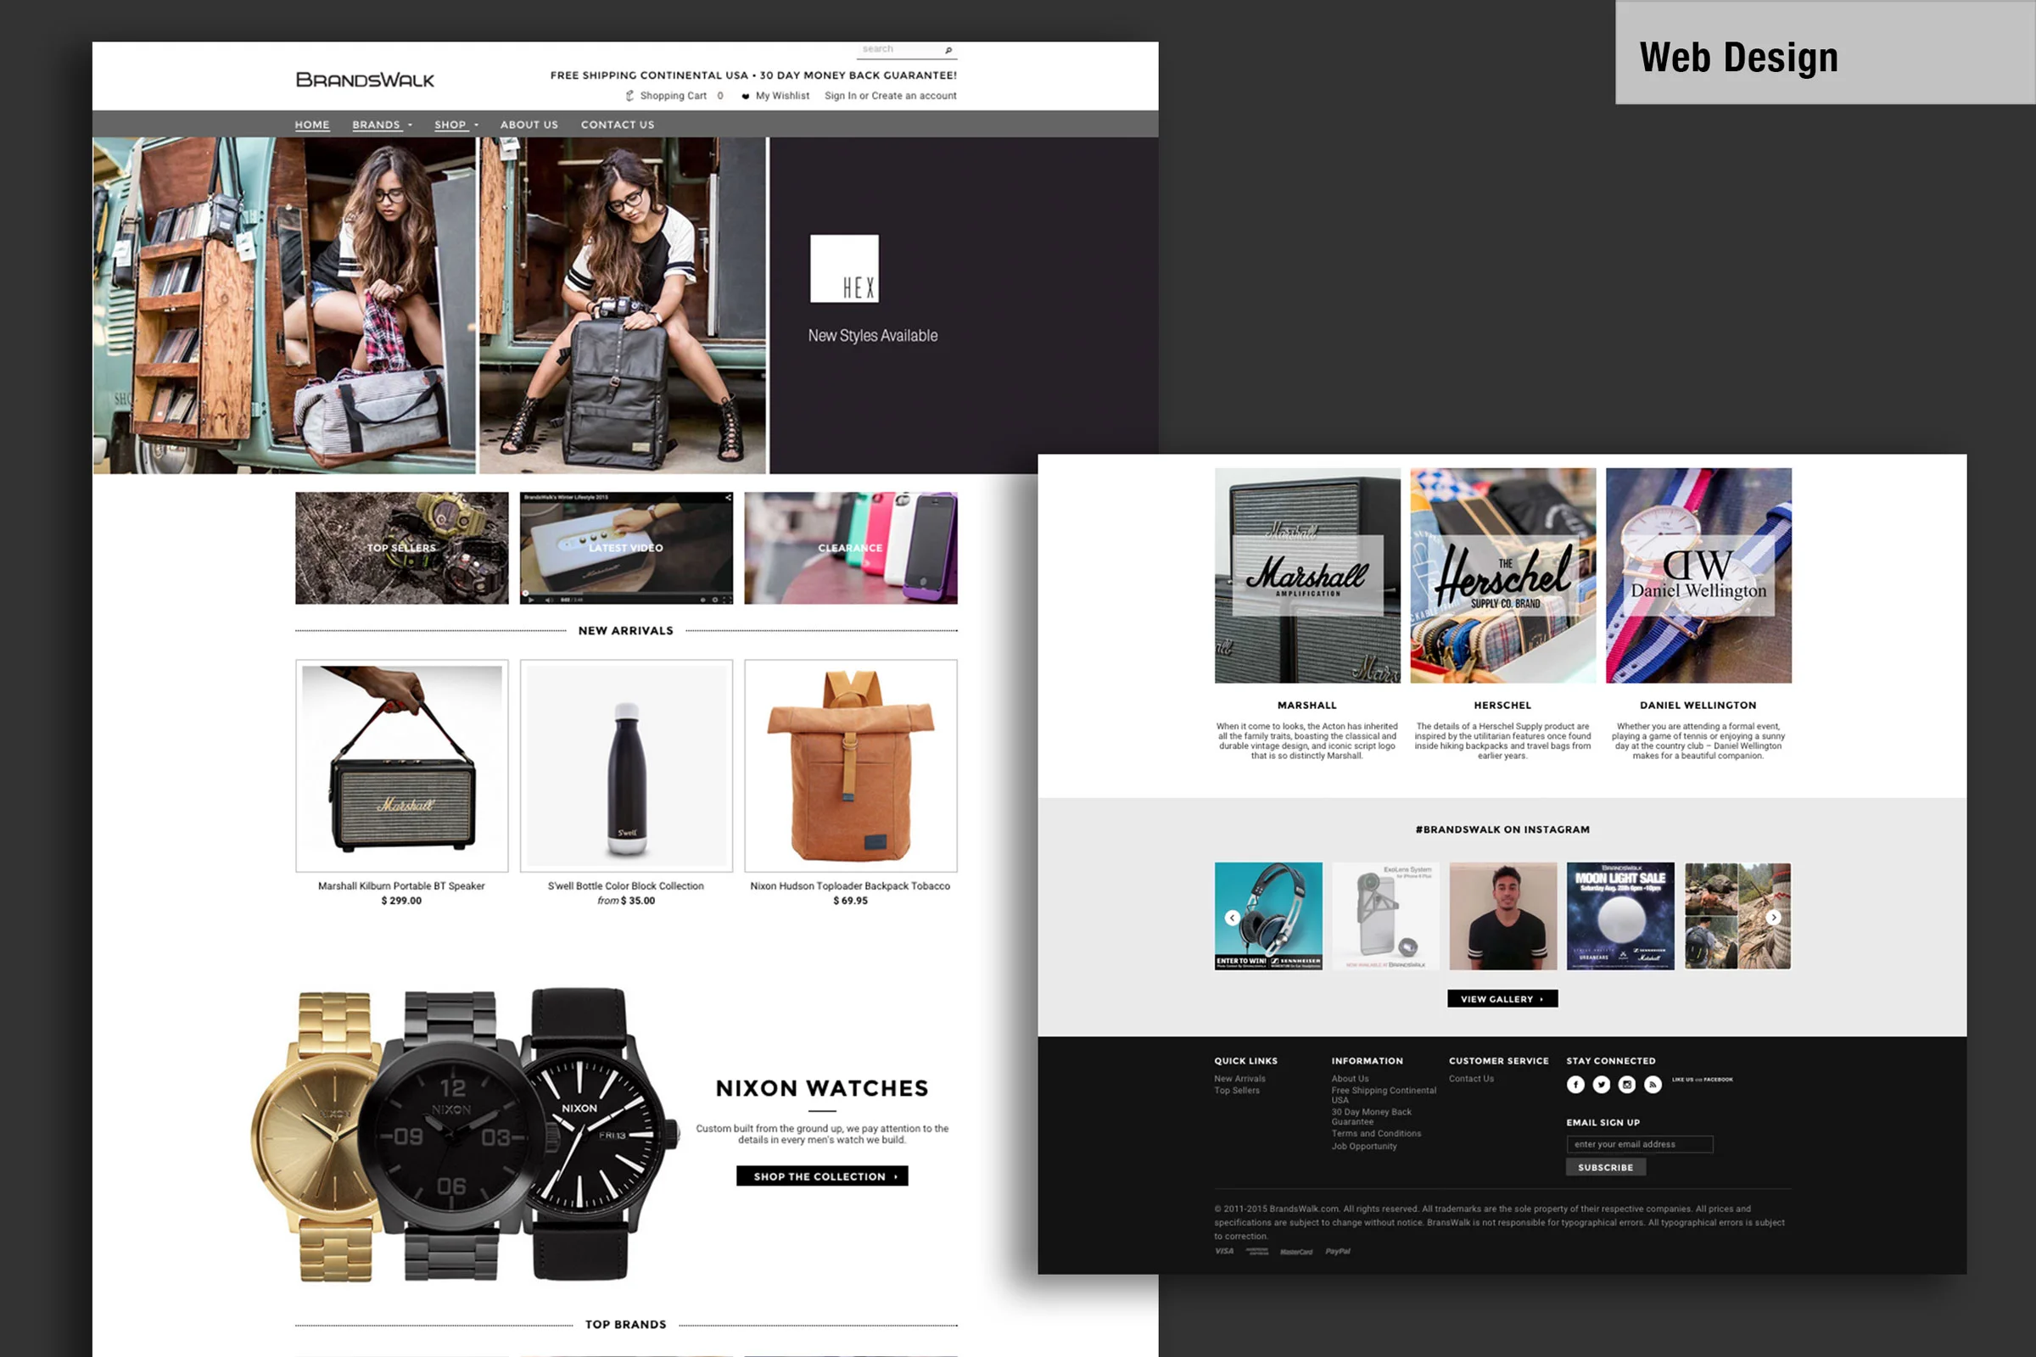Screen dimensions: 2036x1357
Task: Click the Visa payment logo
Action: tap(1224, 1252)
